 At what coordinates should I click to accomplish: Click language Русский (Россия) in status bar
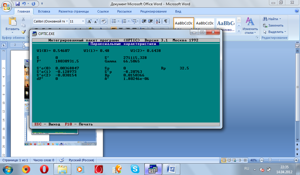(x=81, y=160)
